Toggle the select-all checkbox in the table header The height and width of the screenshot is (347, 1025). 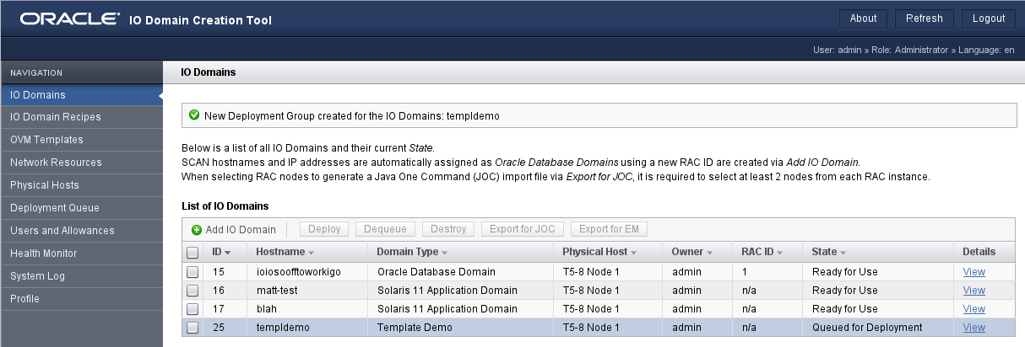pos(193,252)
